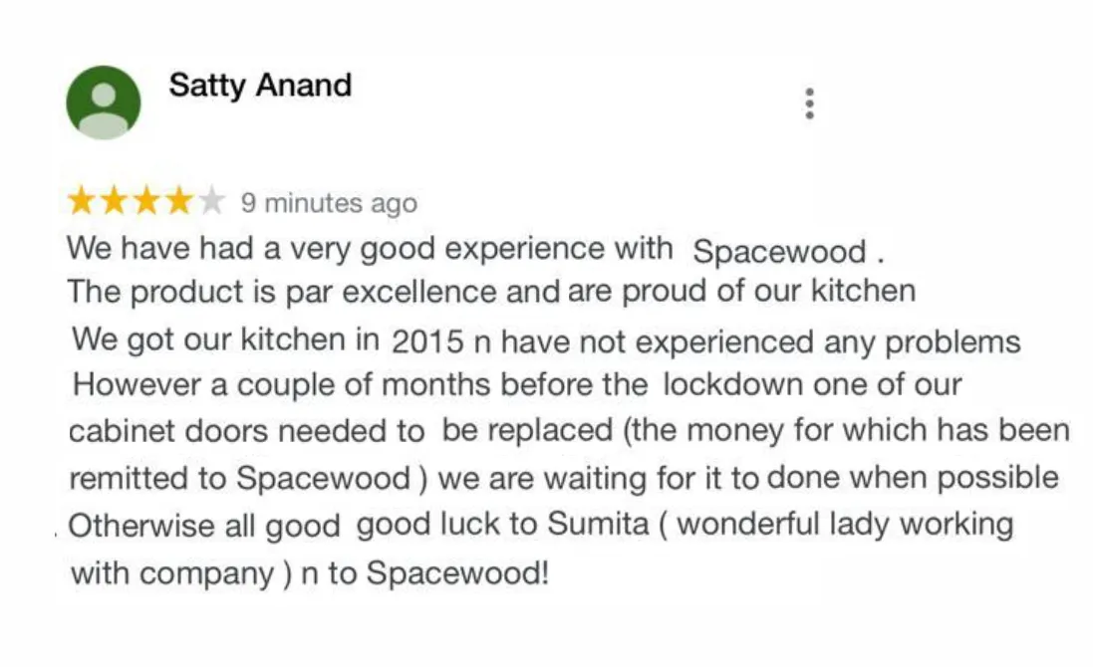Image resolution: width=1093 pixels, height=667 pixels.
Task: Click the fourth gold rating star
Action: coord(179,203)
